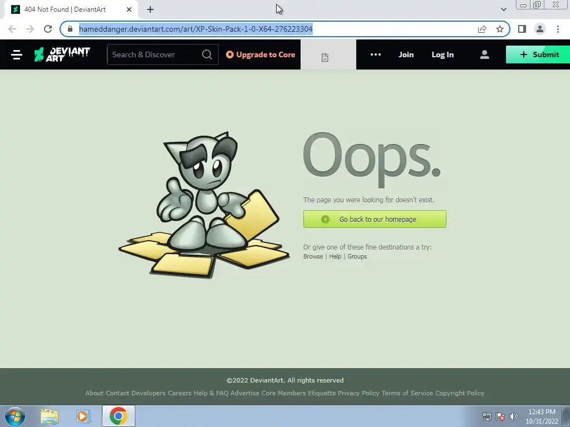Viewport: 570px width, 427px height.
Task: Click the Help & FAQ footer link
Action: click(211, 393)
